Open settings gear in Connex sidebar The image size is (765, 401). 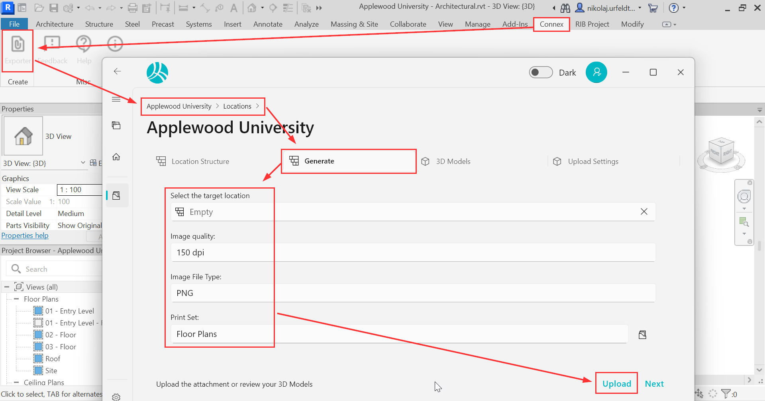tap(116, 397)
